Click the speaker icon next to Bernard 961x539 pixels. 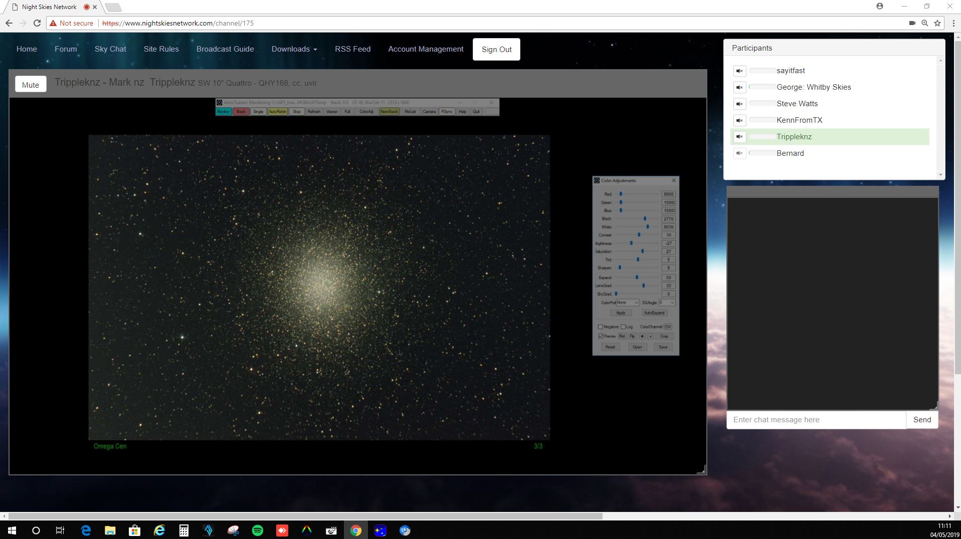pos(739,153)
